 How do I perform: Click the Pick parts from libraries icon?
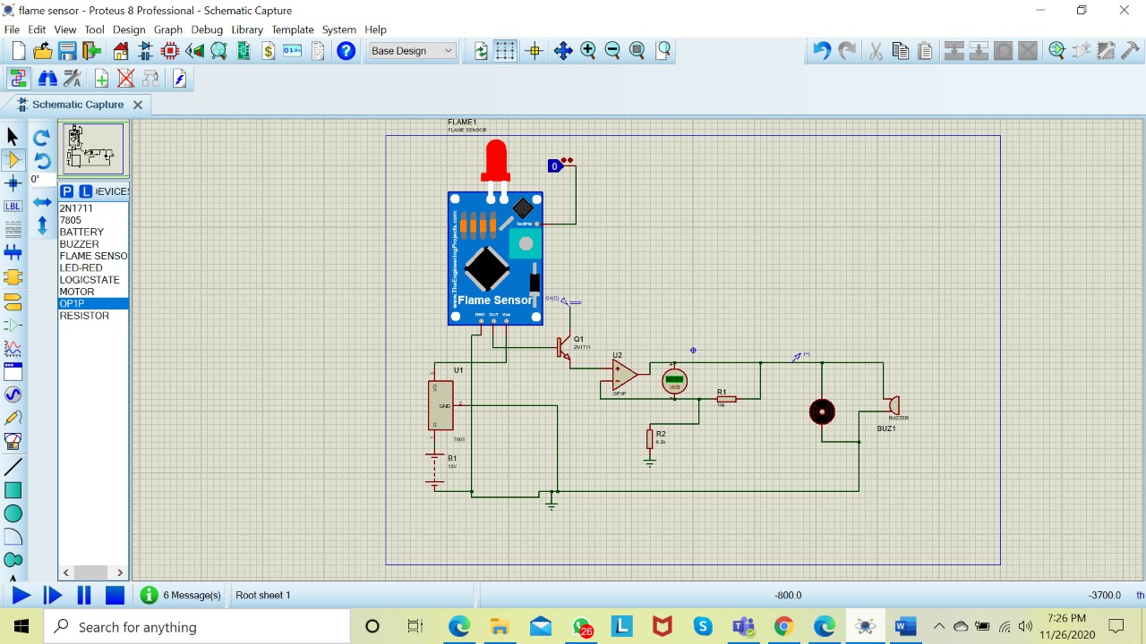click(x=1056, y=51)
